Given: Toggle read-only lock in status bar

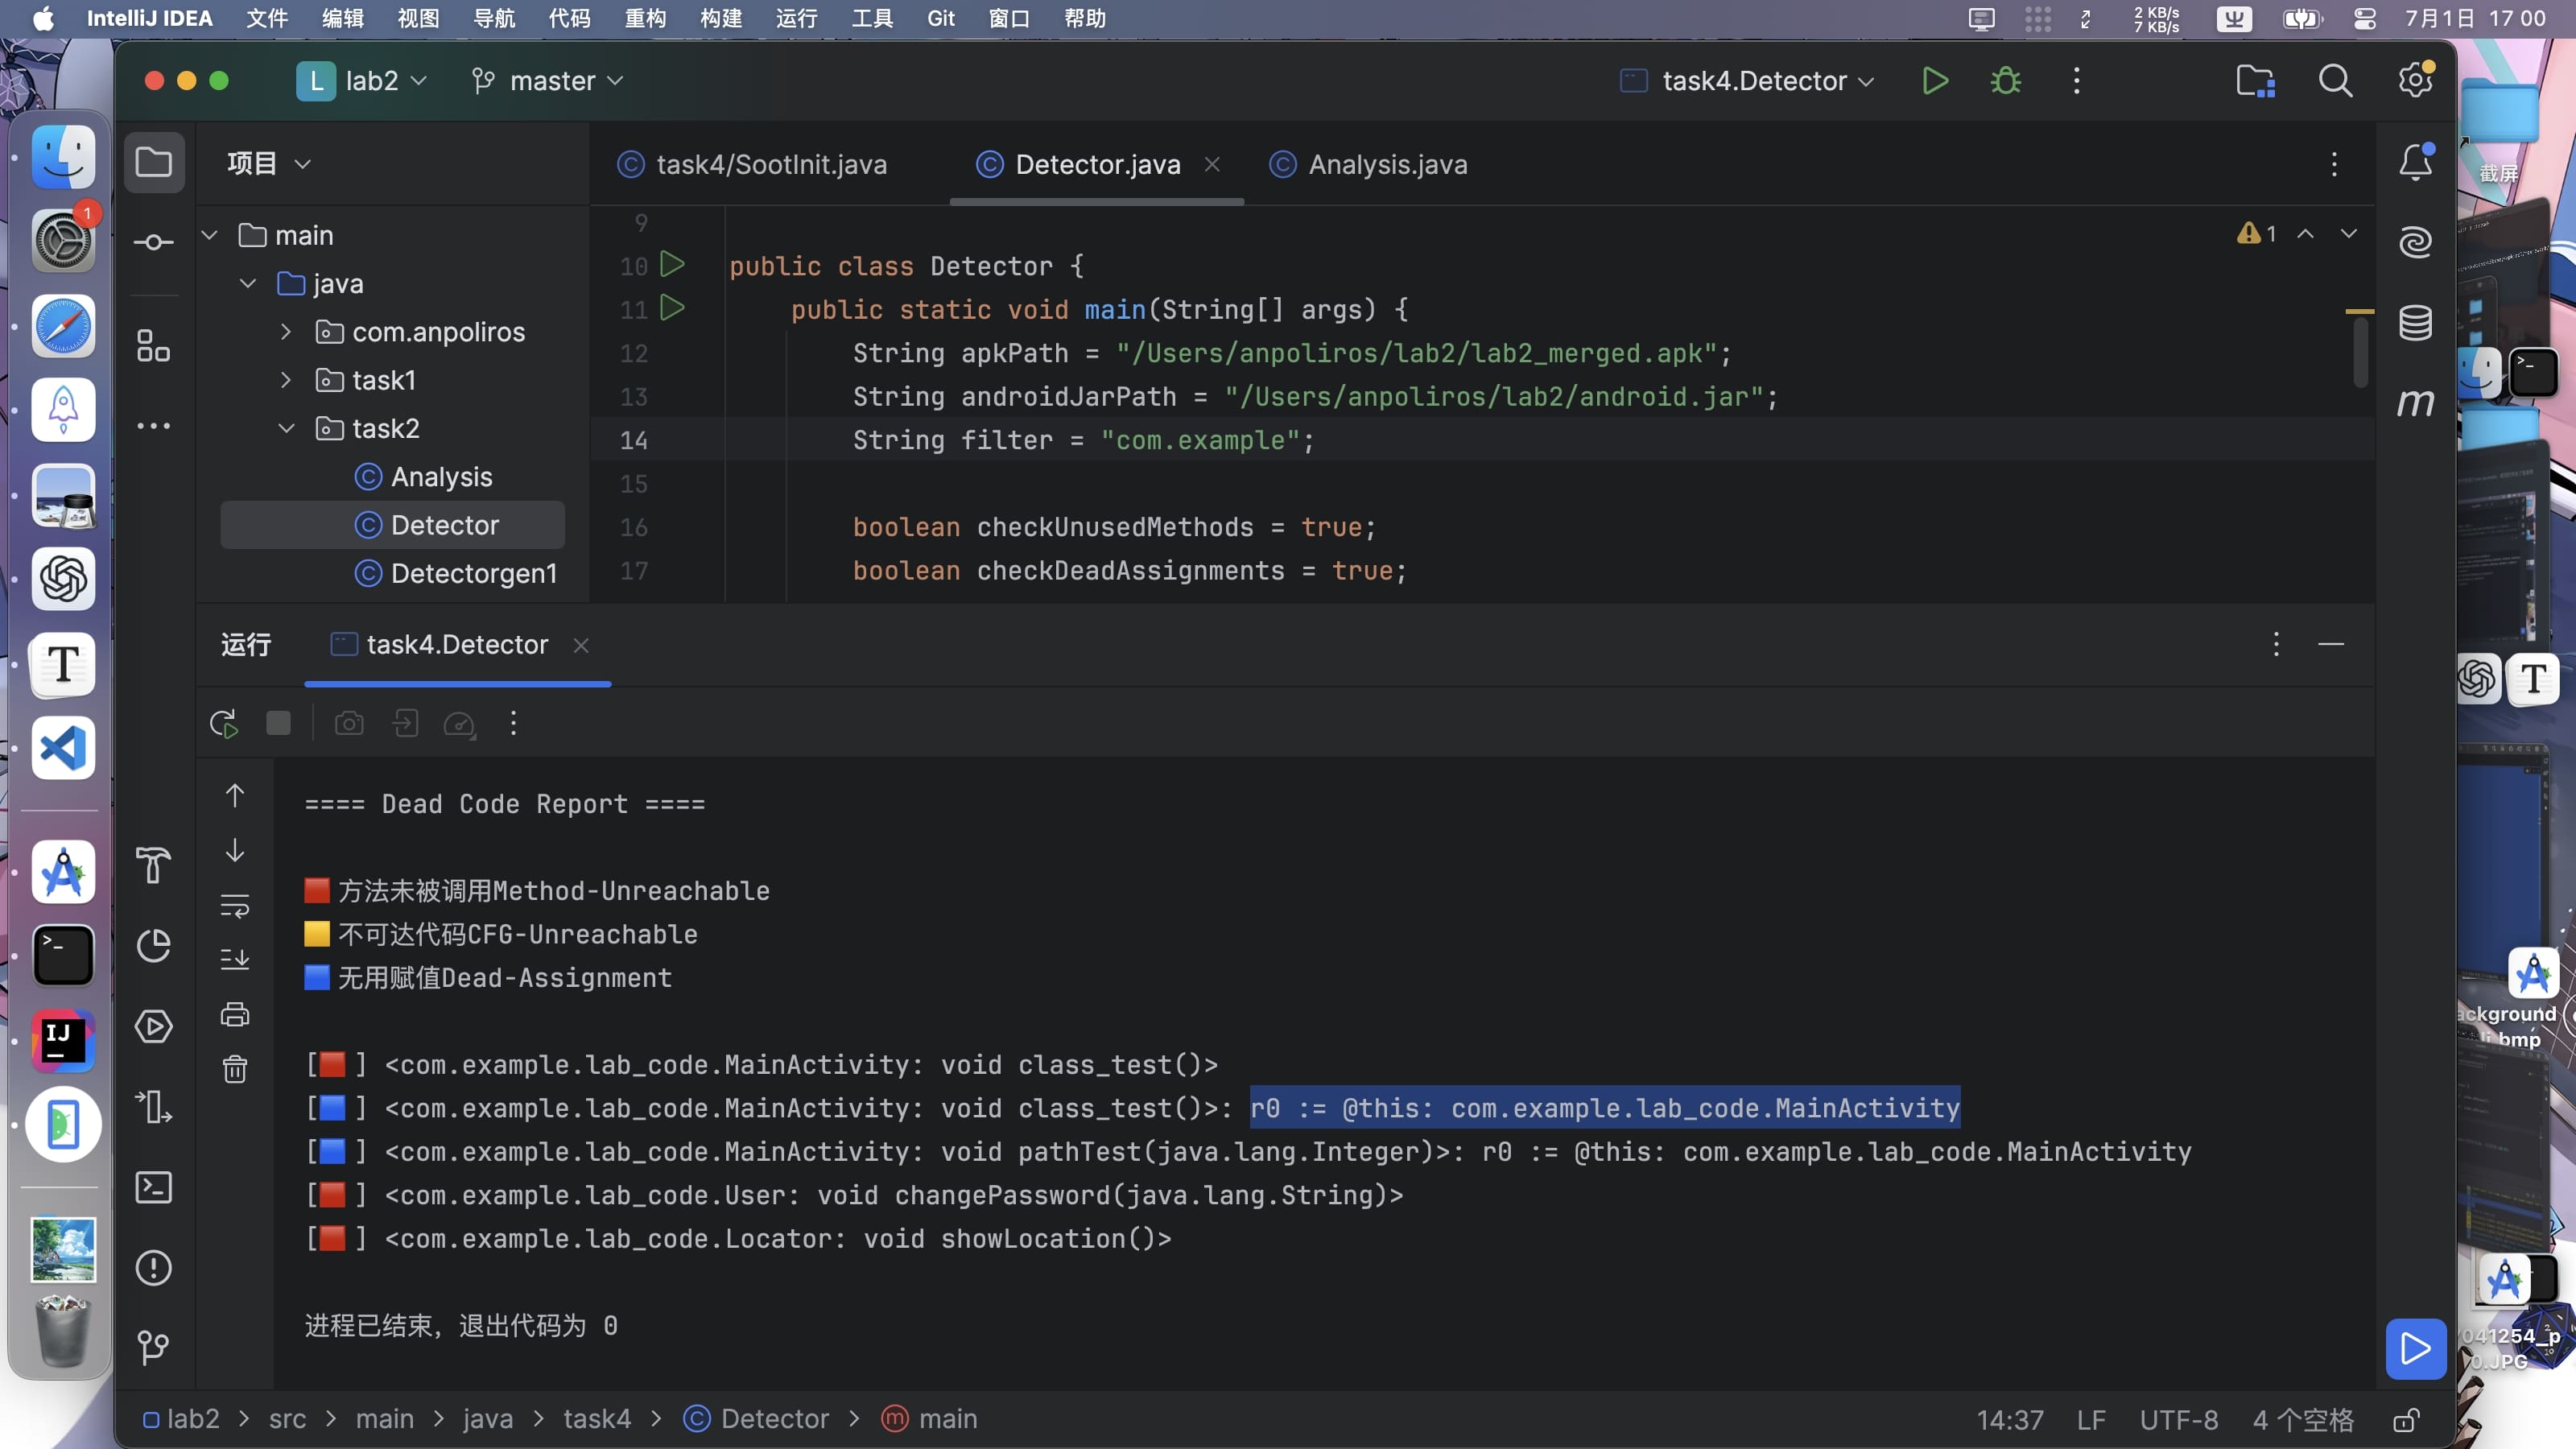Looking at the screenshot, I should (x=2406, y=1420).
